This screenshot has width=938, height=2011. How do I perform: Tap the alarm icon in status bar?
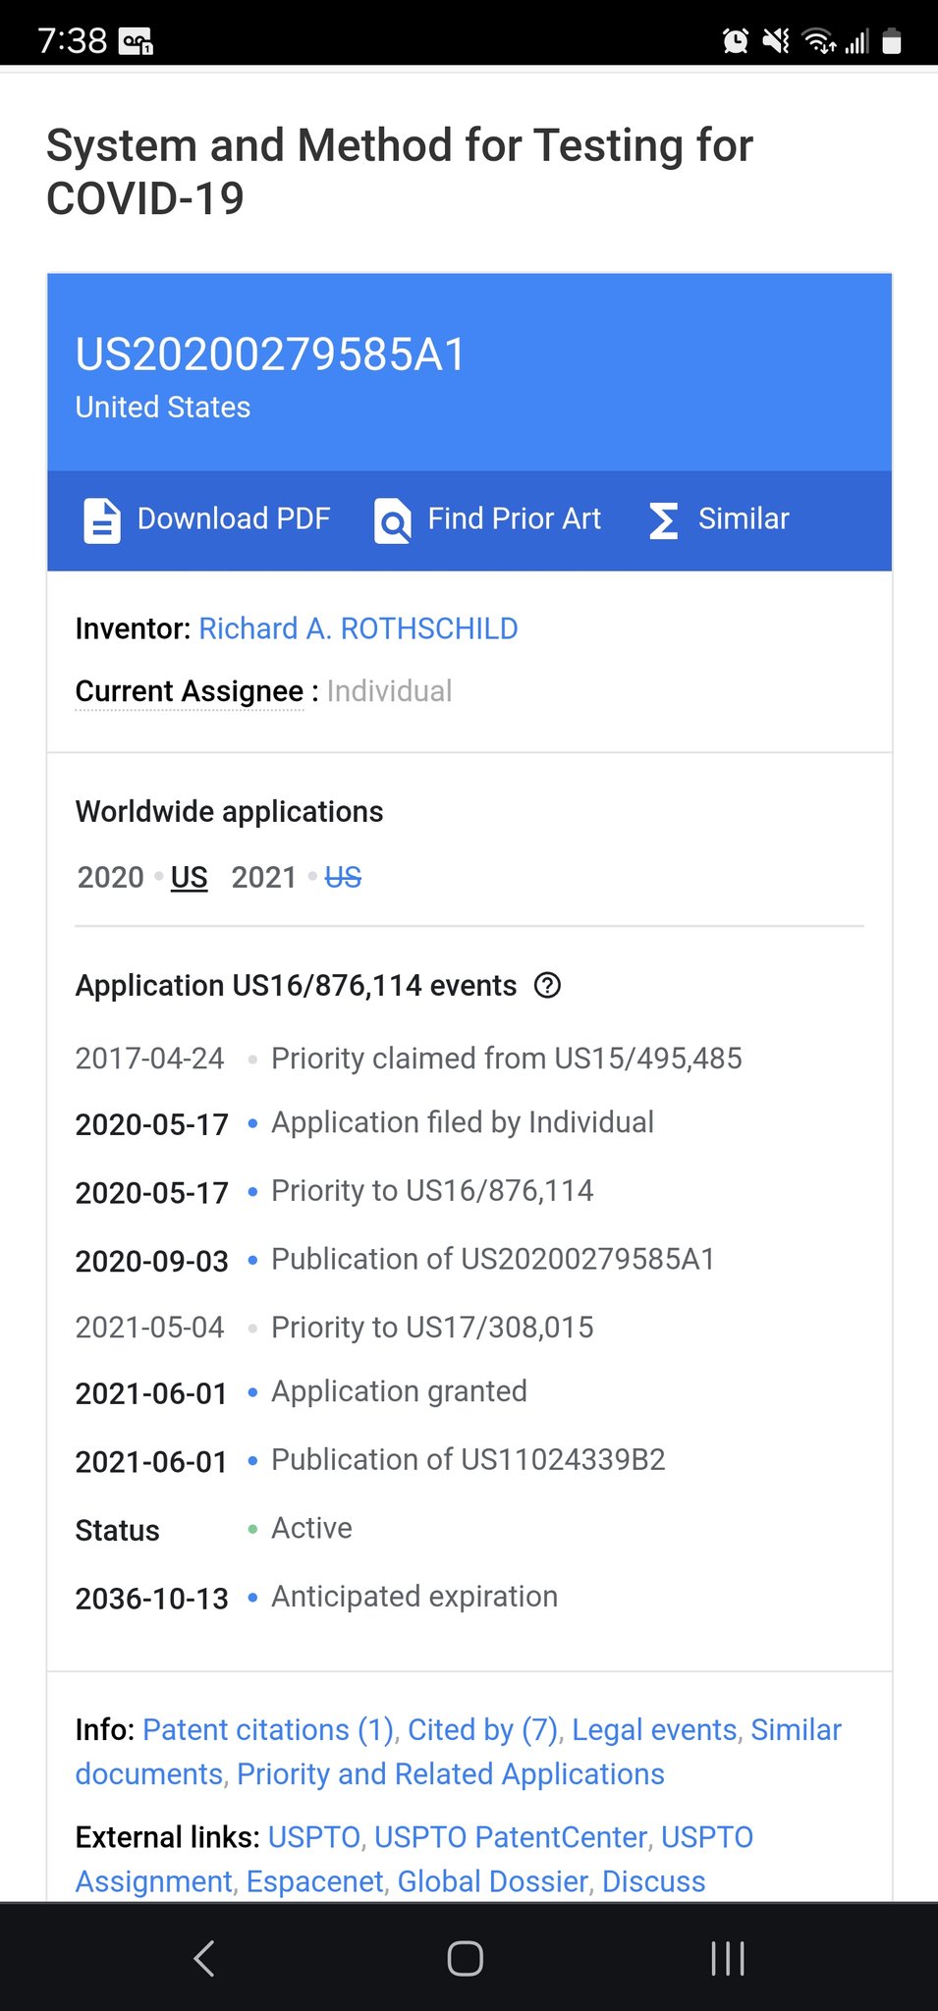pos(735,40)
